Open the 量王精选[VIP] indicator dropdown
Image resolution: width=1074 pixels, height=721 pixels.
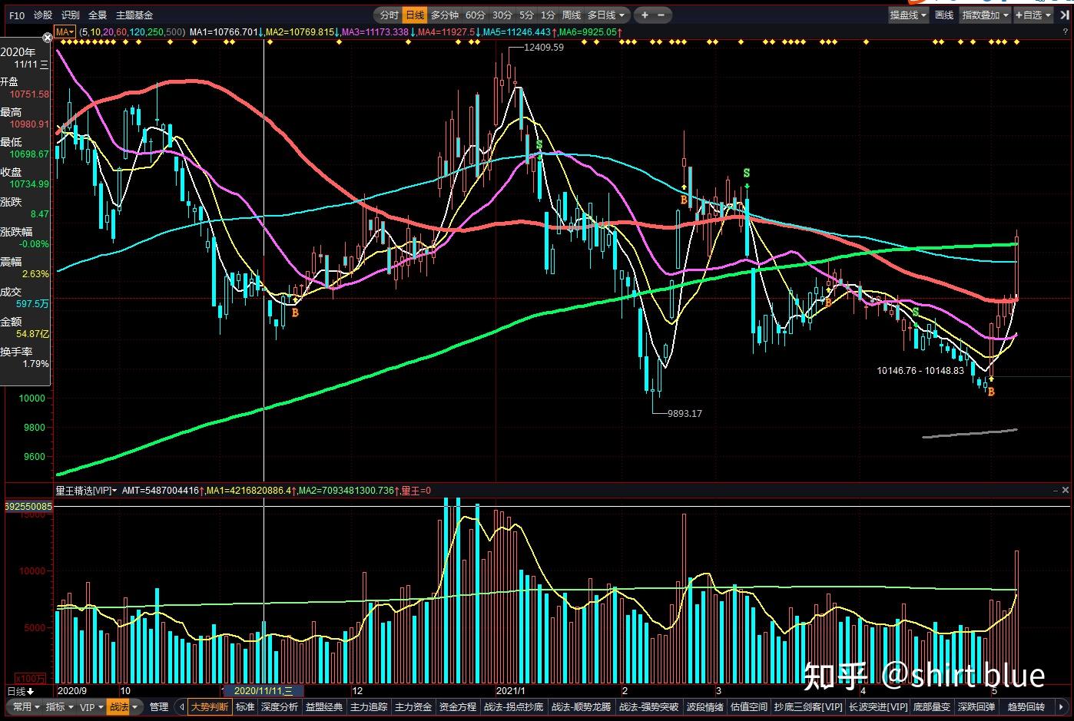(x=86, y=490)
